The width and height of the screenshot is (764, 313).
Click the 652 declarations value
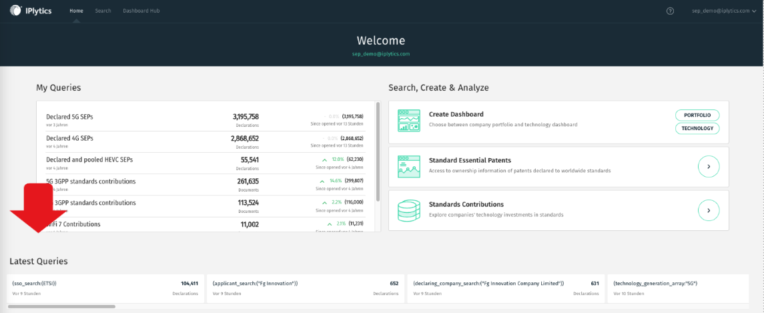pyautogui.click(x=394, y=283)
